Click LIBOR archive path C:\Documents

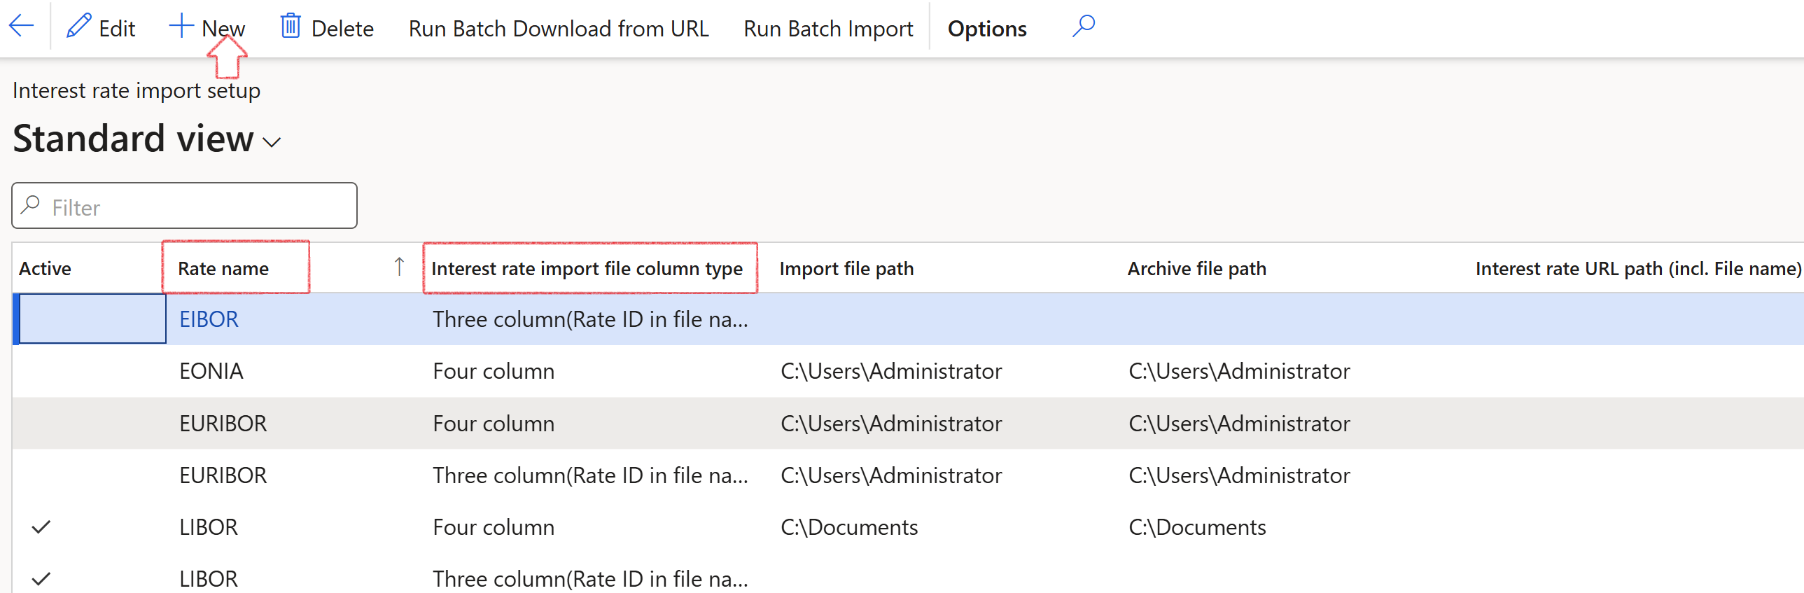[1197, 527]
